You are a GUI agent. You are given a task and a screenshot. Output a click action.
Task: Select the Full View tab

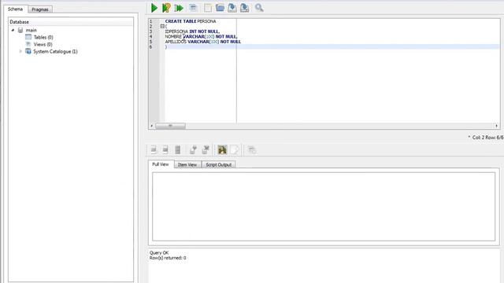(161, 164)
